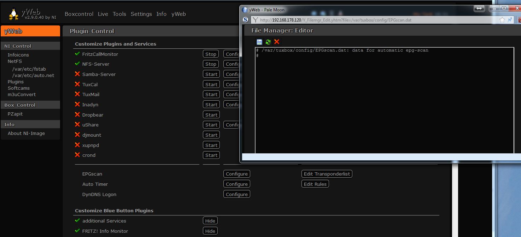The height and width of the screenshot is (237, 521).
Task: Open the Softcams sidebar link
Action: tap(19, 88)
